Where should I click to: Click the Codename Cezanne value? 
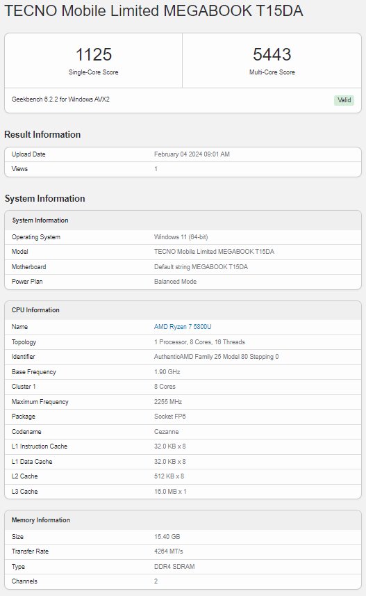(166, 432)
